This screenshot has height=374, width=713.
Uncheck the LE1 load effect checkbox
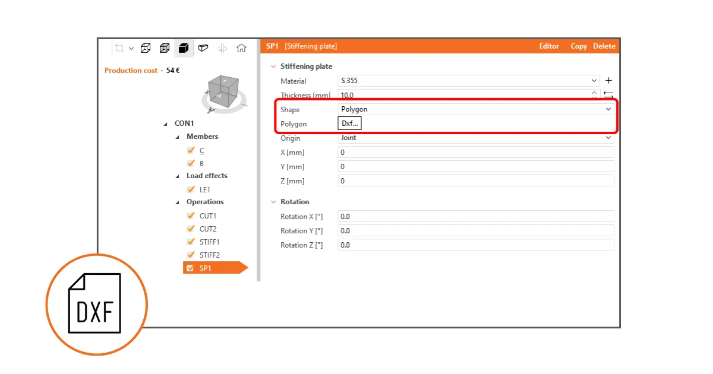click(x=191, y=189)
